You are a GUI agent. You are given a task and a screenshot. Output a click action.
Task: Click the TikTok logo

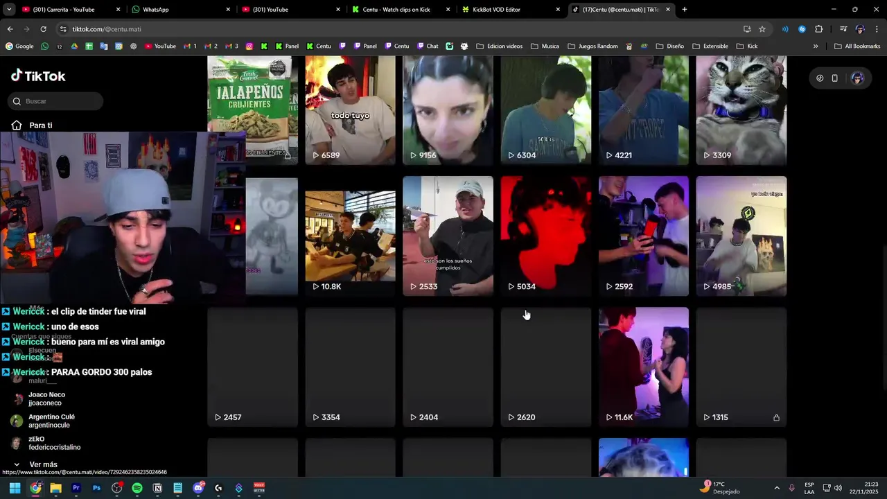[x=38, y=76]
